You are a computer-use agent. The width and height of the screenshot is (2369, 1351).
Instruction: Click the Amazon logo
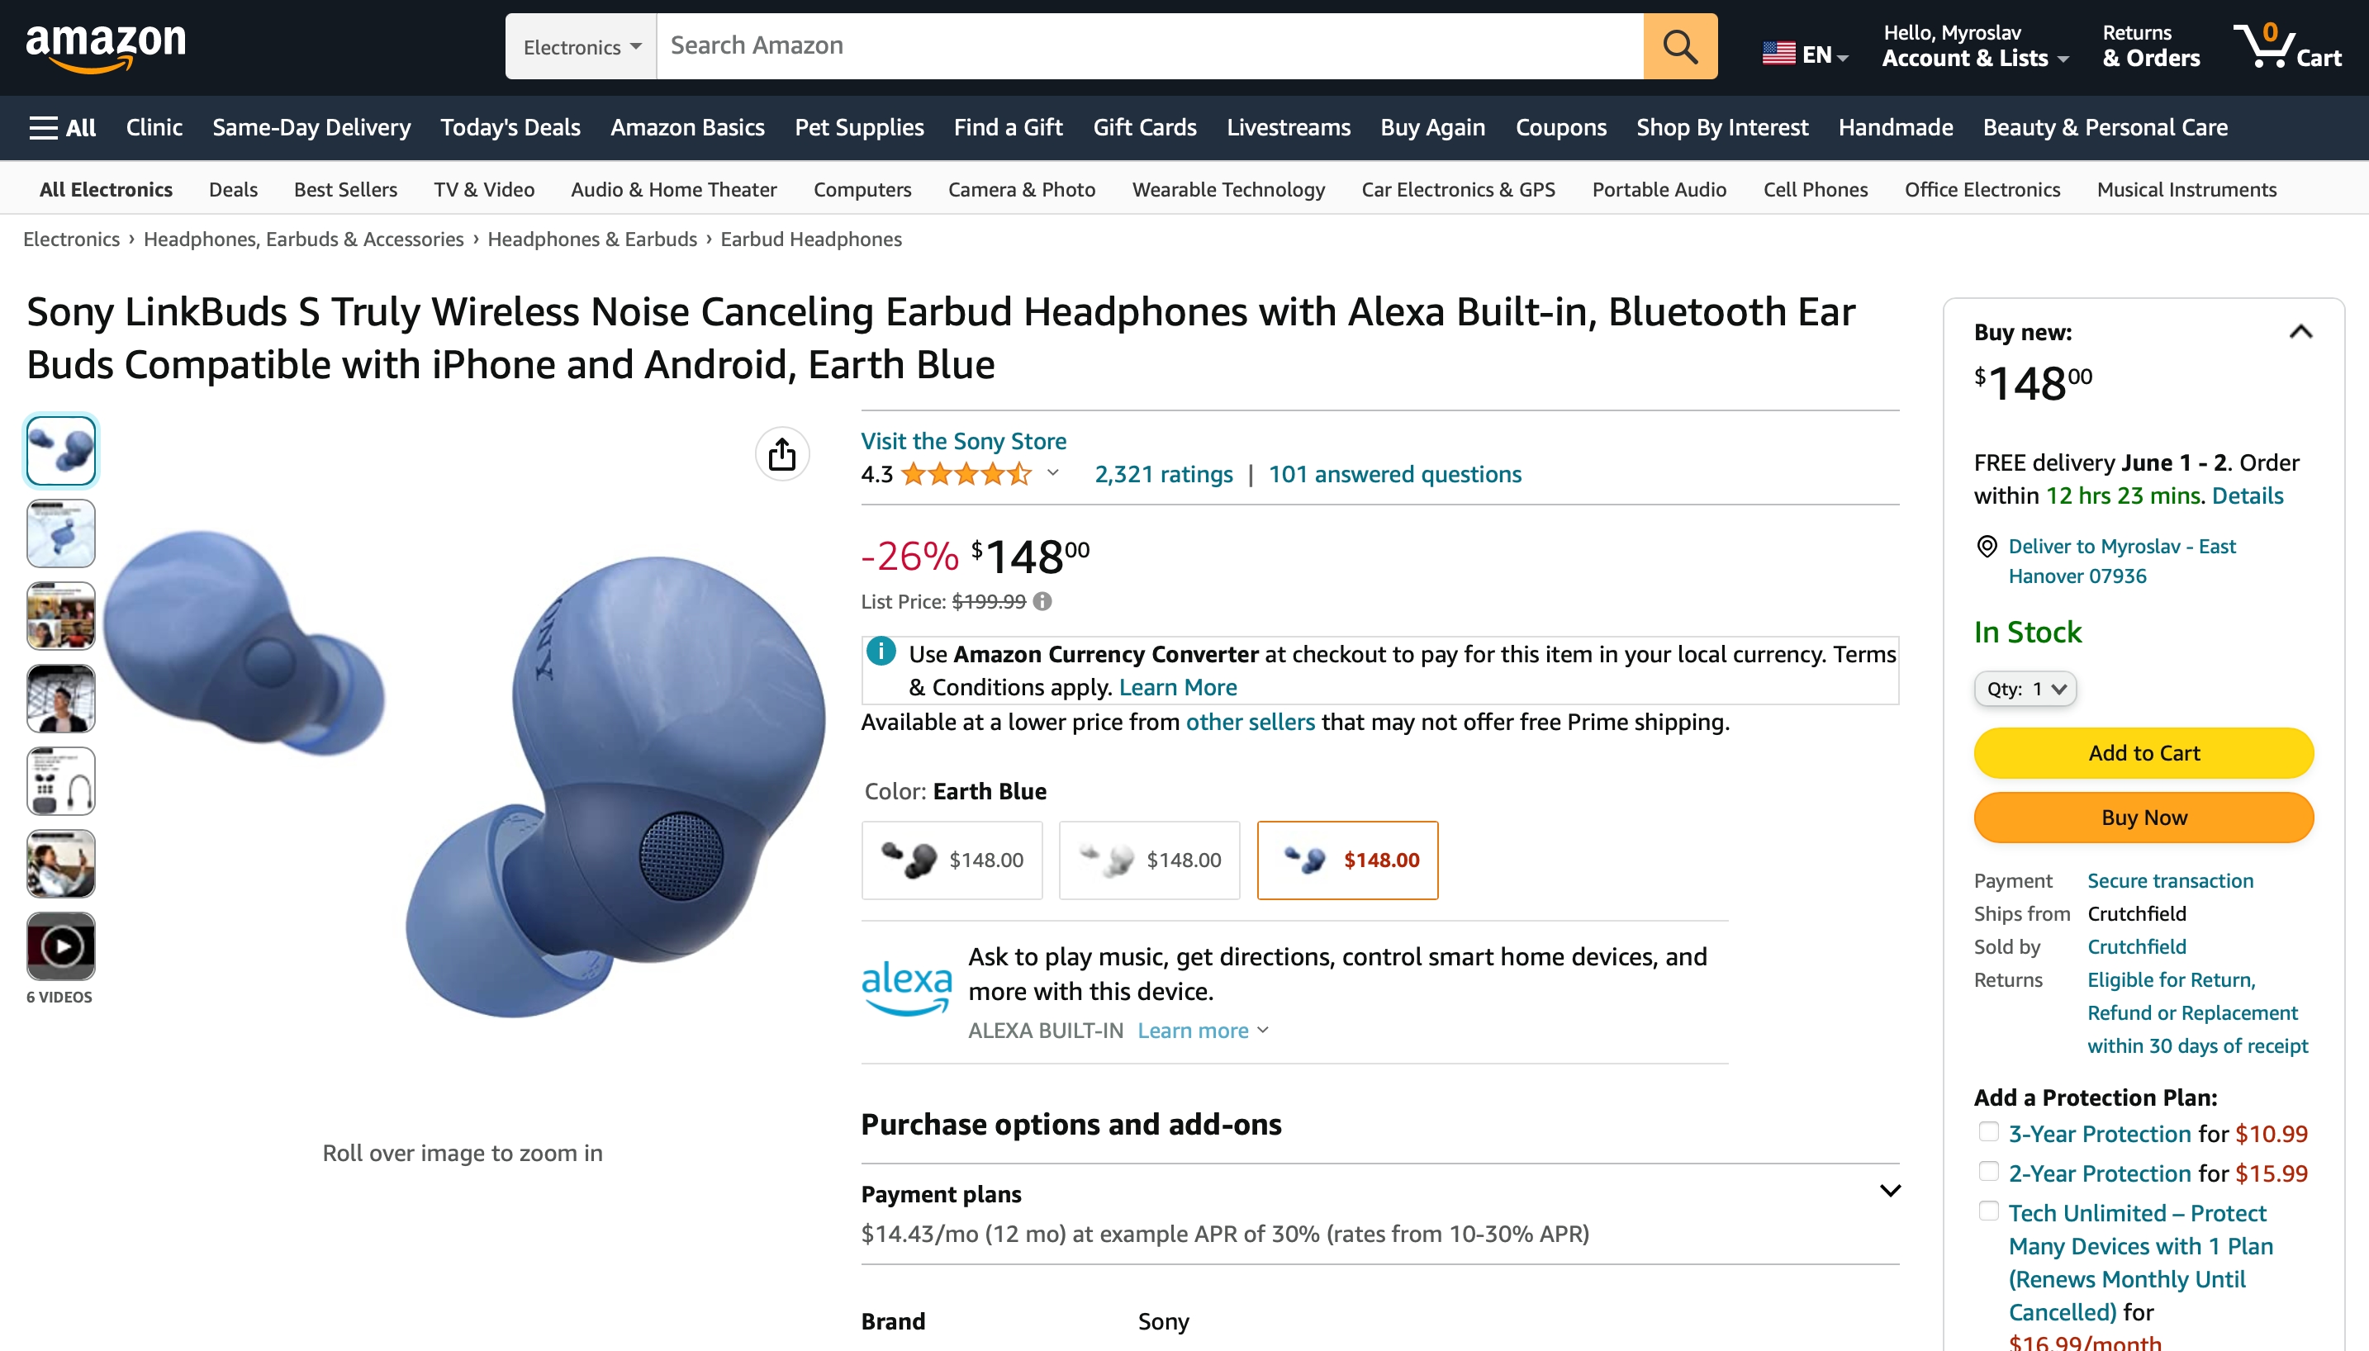pos(106,46)
